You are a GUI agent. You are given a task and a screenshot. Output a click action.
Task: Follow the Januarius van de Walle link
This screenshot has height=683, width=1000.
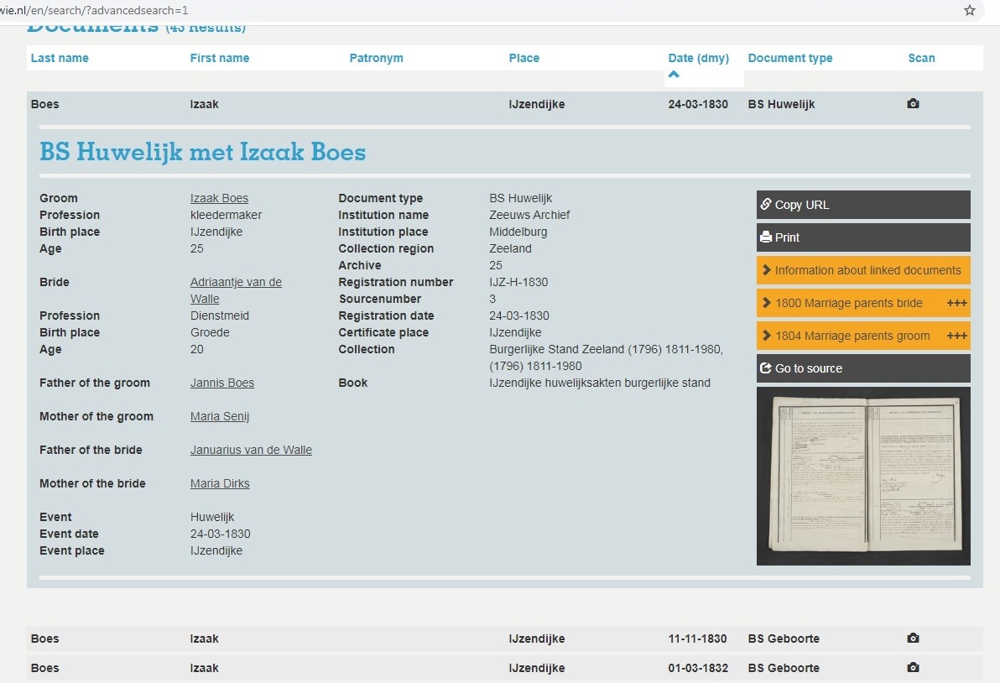tap(251, 451)
